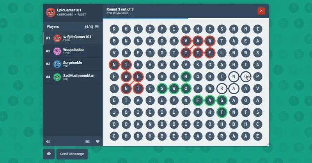Open chat with the speech bubble icon

click(49, 154)
